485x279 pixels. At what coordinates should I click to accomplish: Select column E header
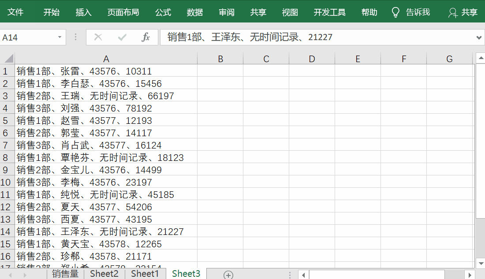pyautogui.click(x=358, y=59)
